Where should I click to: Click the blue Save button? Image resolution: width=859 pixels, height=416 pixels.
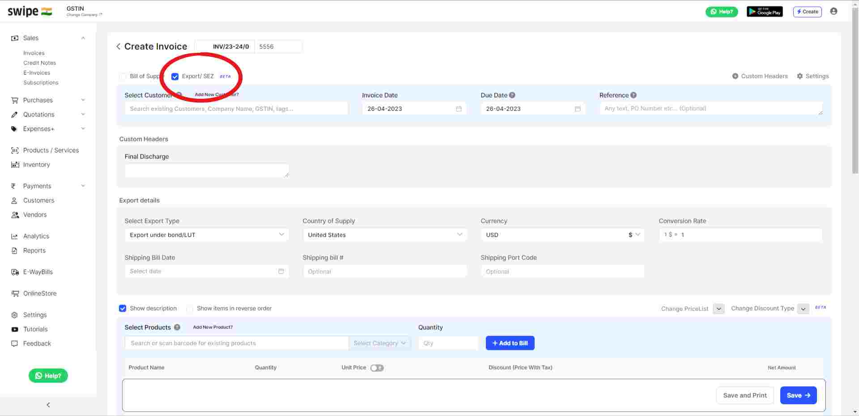799,395
